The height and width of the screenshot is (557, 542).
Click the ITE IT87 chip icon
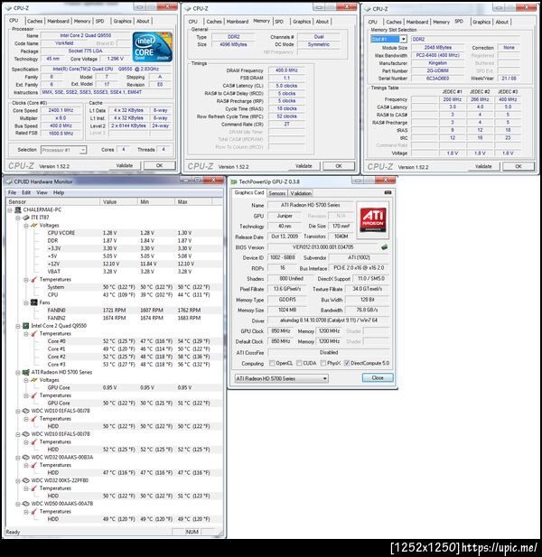point(26,218)
